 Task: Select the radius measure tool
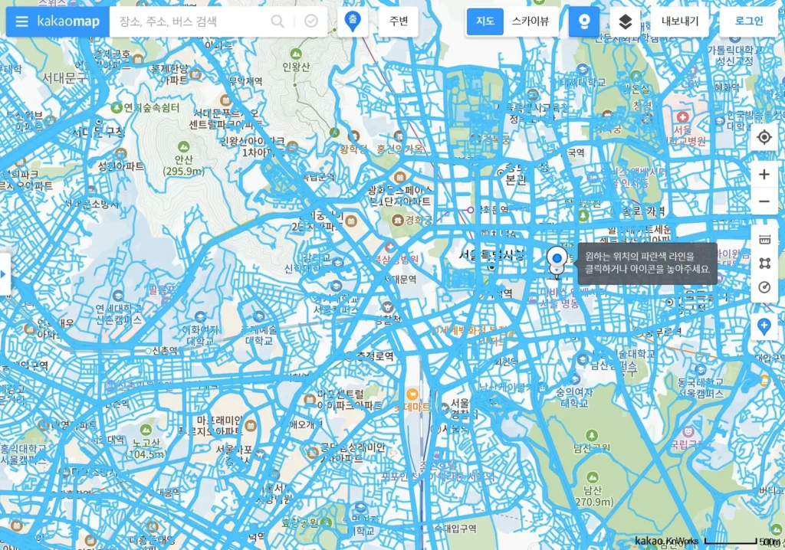click(x=764, y=287)
